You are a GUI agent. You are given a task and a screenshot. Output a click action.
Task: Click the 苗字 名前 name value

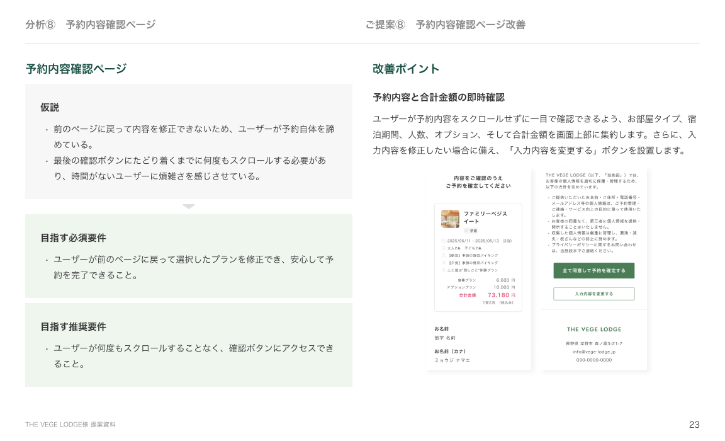(445, 338)
